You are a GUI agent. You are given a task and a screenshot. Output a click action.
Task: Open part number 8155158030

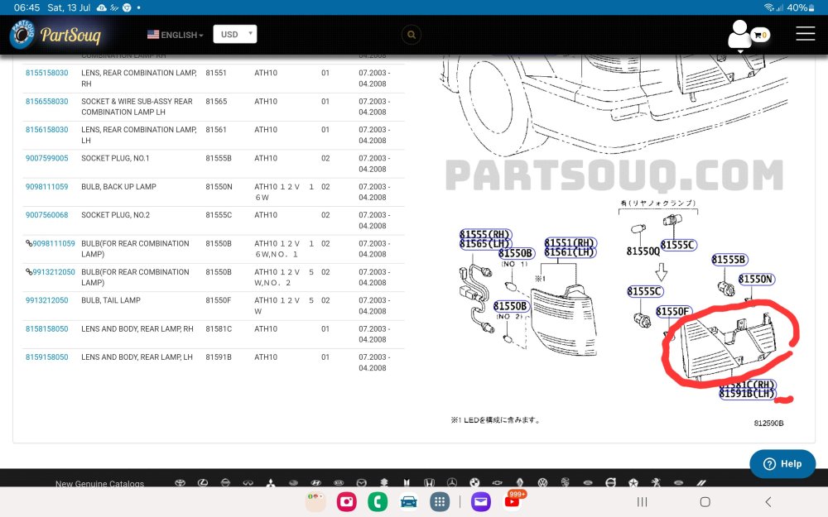[47, 73]
